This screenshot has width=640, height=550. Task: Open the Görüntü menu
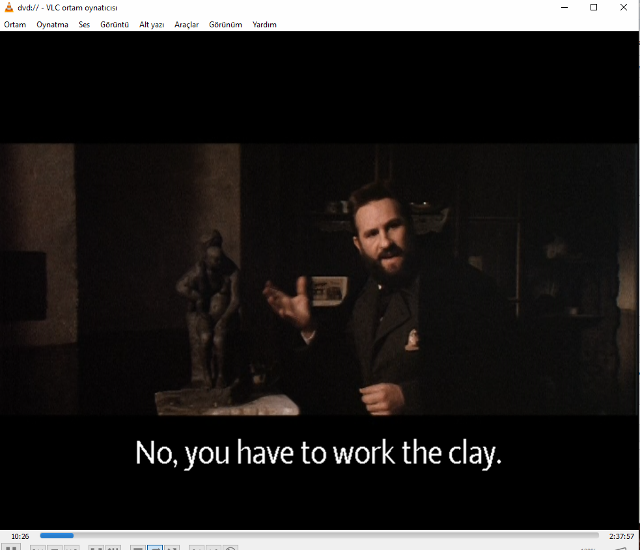115,25
